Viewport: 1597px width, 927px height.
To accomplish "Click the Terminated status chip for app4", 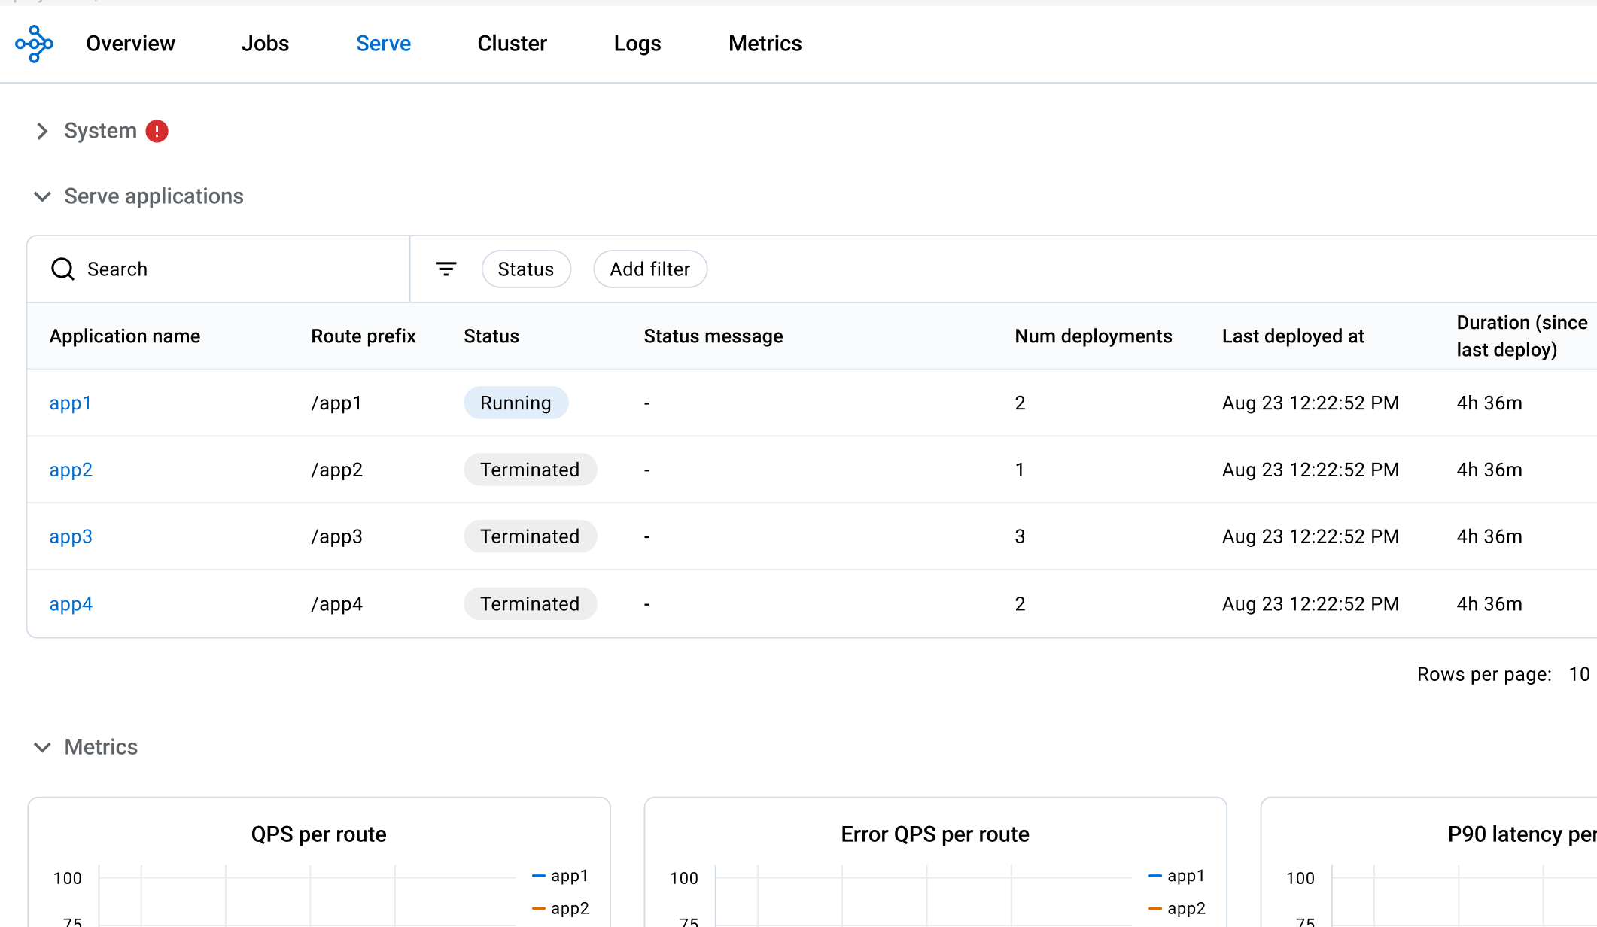I will click(x=530, y=603).
